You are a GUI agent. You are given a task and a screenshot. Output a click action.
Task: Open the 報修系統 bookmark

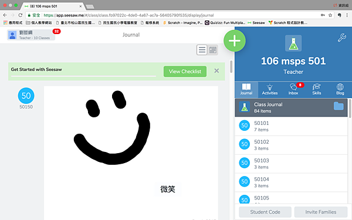coord(150,23)
